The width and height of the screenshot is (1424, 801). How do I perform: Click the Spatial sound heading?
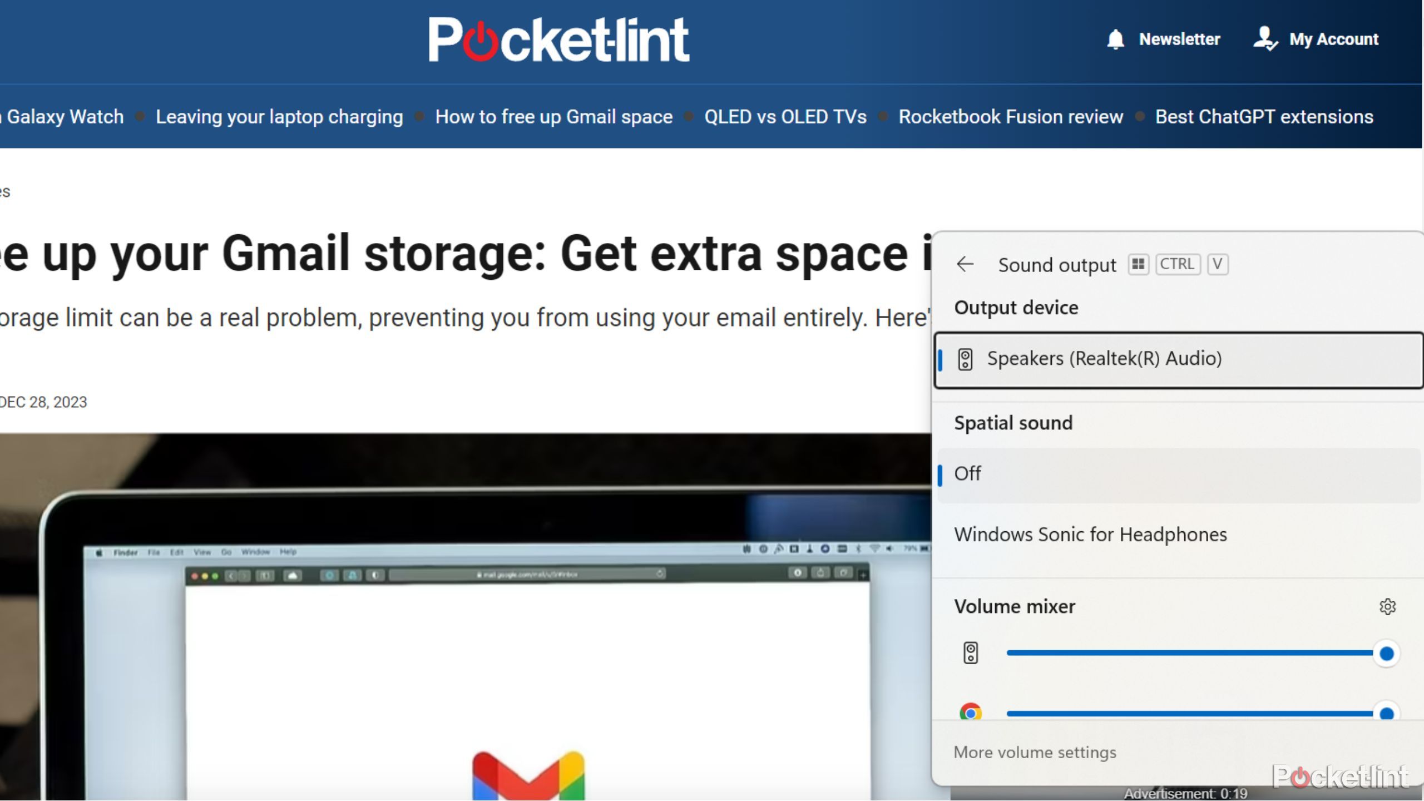click(x=1013, y=423)
